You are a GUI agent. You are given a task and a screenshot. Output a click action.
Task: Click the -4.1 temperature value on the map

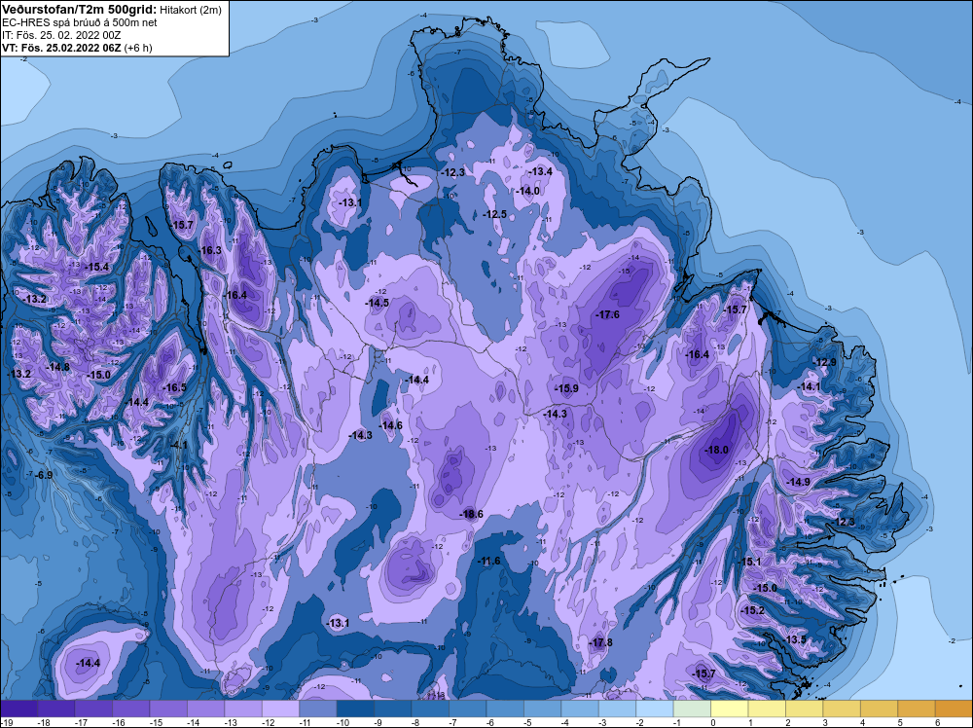tap(179, 445)
